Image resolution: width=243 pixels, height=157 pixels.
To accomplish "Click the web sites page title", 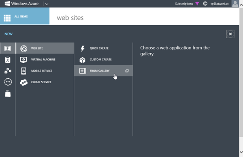I will (x=70, y=18).
